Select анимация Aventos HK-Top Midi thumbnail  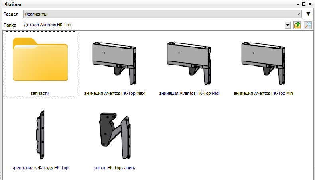coord(189,63)
